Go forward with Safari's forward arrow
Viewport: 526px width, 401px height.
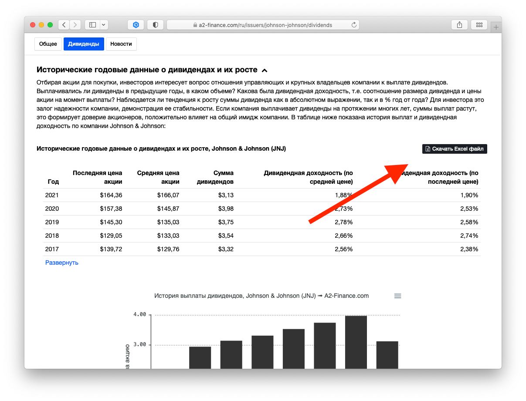(75, 25)
